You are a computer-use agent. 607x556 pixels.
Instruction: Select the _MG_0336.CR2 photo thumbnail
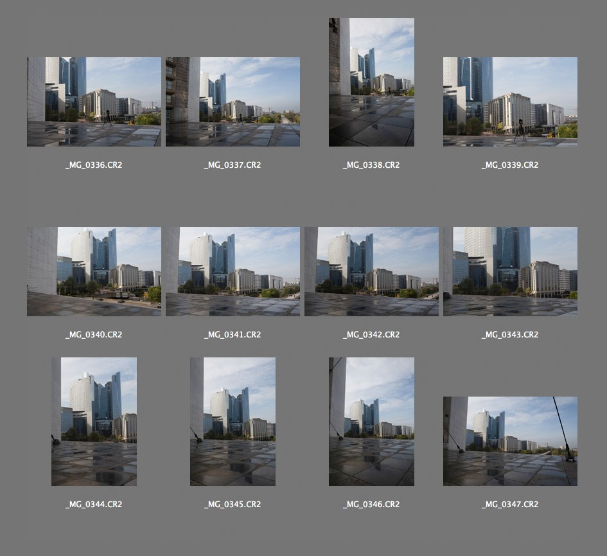tap(94, 102)
